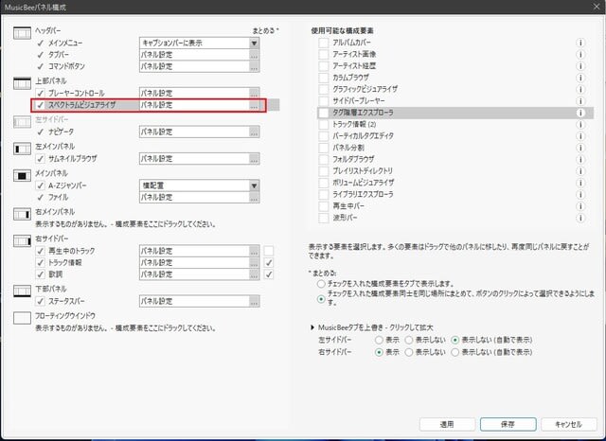Click the 下部パネル layout icon
The image size is (606, 441).
[x=22, y=291]
